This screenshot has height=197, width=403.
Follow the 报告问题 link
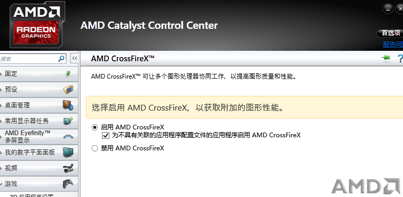click(393, 45)
